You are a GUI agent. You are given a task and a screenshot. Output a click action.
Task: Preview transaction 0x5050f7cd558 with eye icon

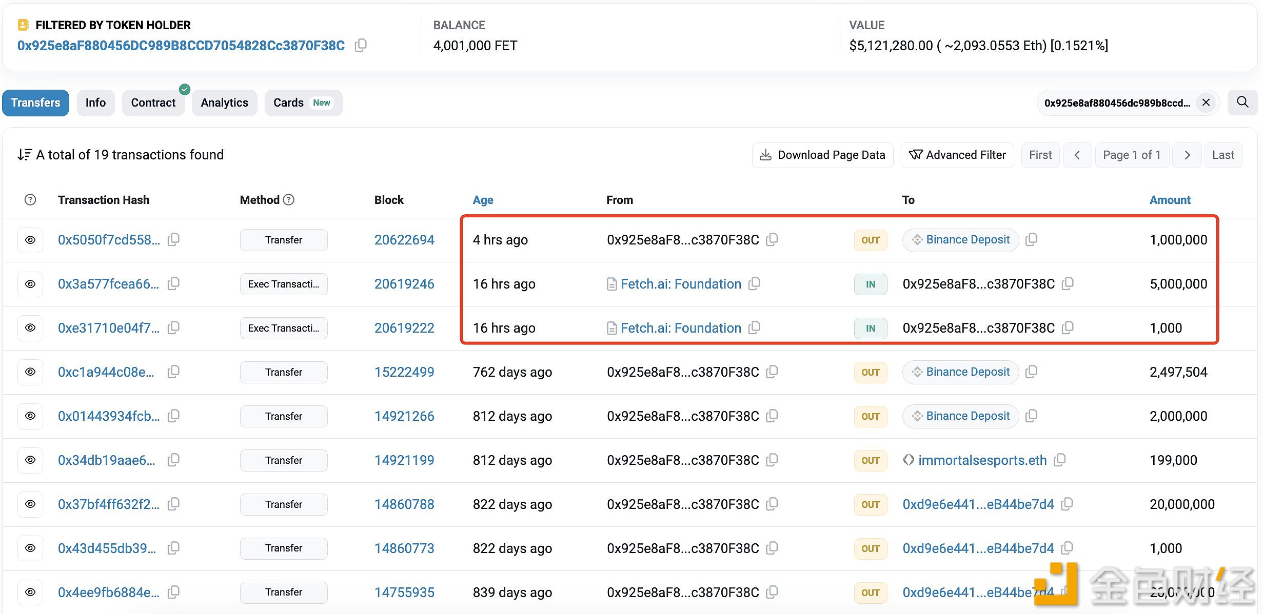30,240
